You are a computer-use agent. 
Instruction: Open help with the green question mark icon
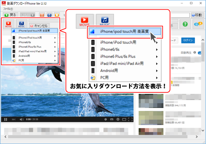click(x=185, y=24)
